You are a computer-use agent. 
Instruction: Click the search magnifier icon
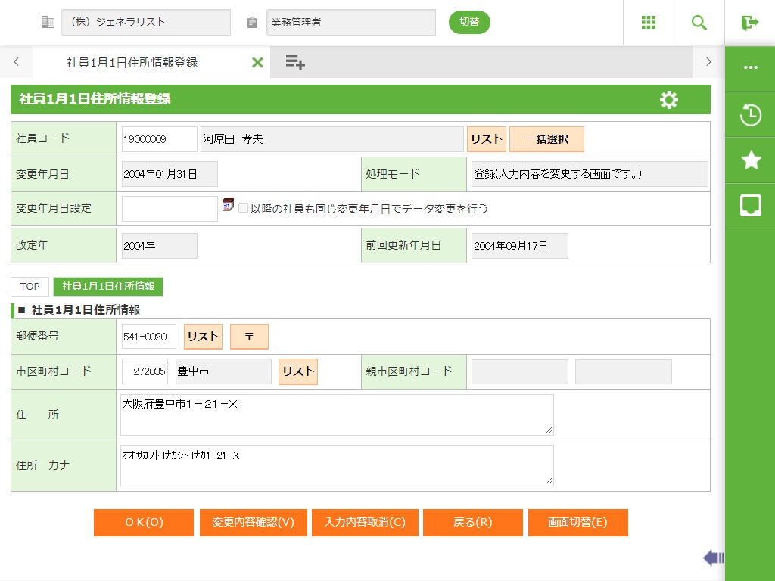[x=699, y=23]
